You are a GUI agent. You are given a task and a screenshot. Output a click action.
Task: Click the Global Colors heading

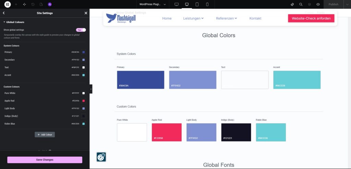[x=219, y=35]
